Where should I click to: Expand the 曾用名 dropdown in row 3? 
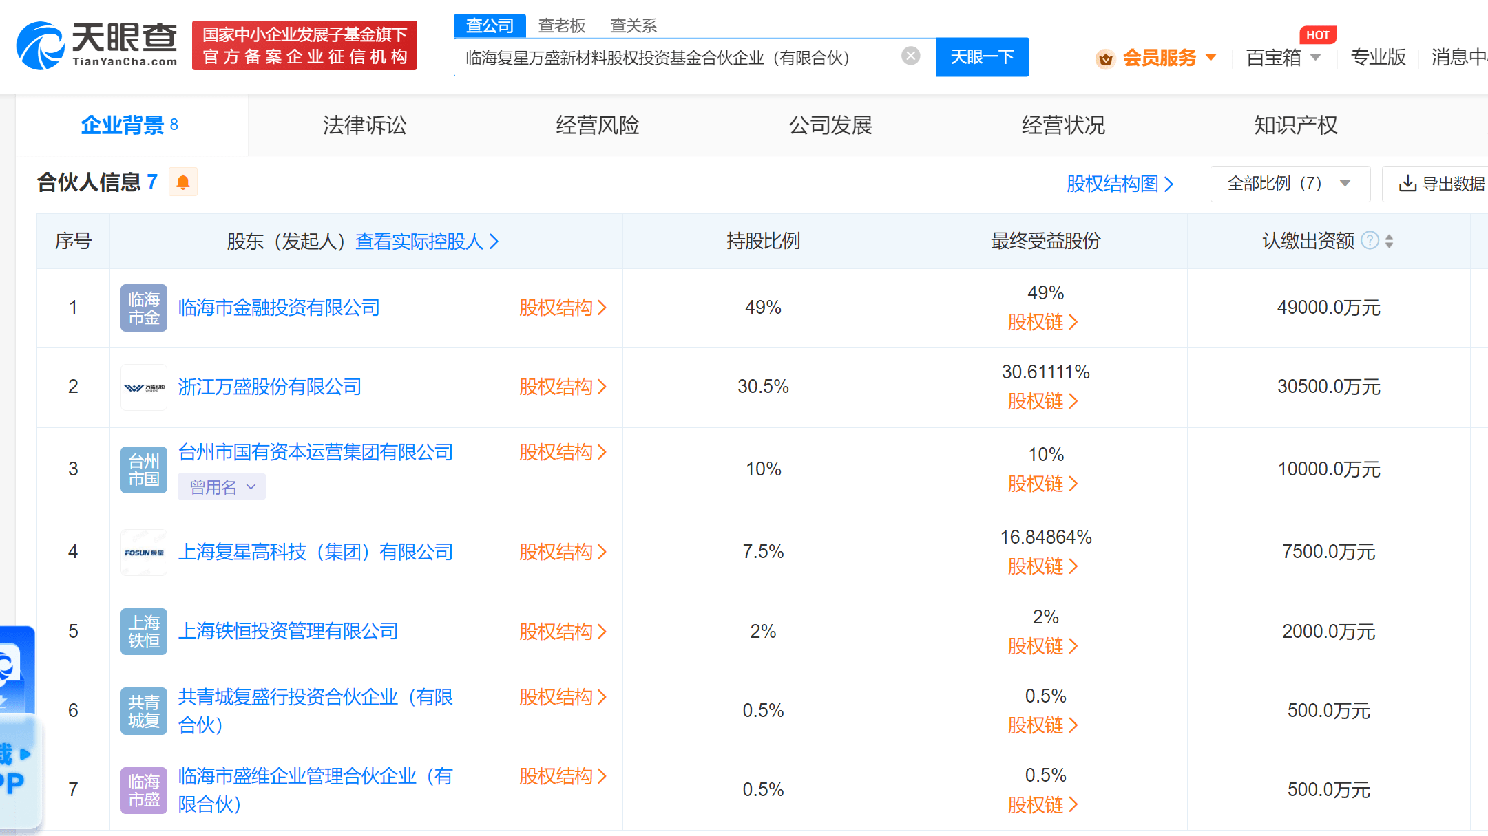[222, 487]
